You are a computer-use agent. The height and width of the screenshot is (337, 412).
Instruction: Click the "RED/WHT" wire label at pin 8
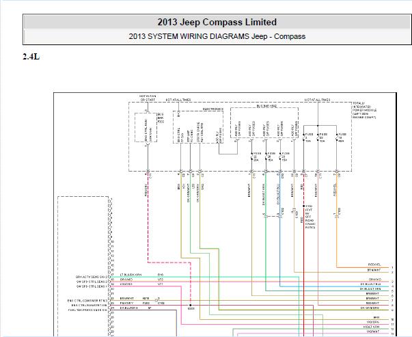(372, 303)
